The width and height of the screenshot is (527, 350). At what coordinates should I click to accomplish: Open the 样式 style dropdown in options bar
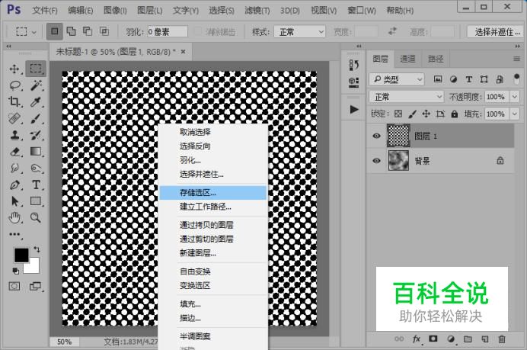(301, 32)
